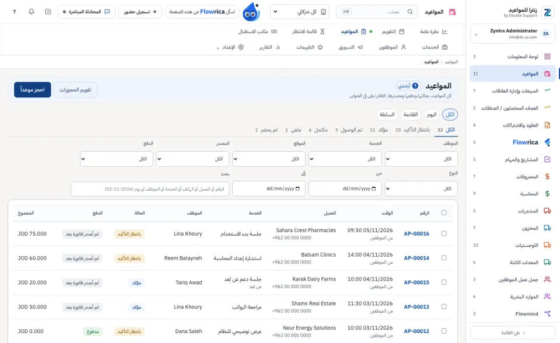560x343 pixels.
Task: Select the السابقة filter pill
Action: point(387,114)
